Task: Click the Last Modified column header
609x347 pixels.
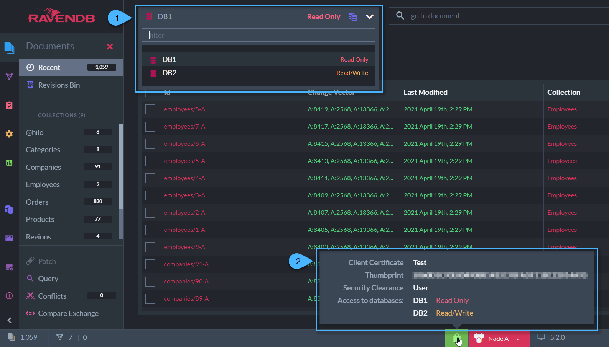Action: (x=425, y=92)
